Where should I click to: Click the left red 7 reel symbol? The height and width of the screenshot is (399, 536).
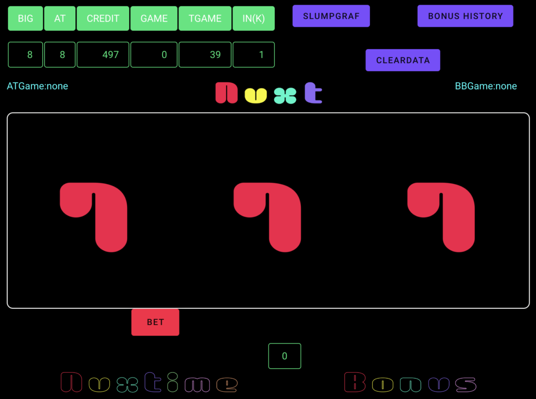(94, 216)
